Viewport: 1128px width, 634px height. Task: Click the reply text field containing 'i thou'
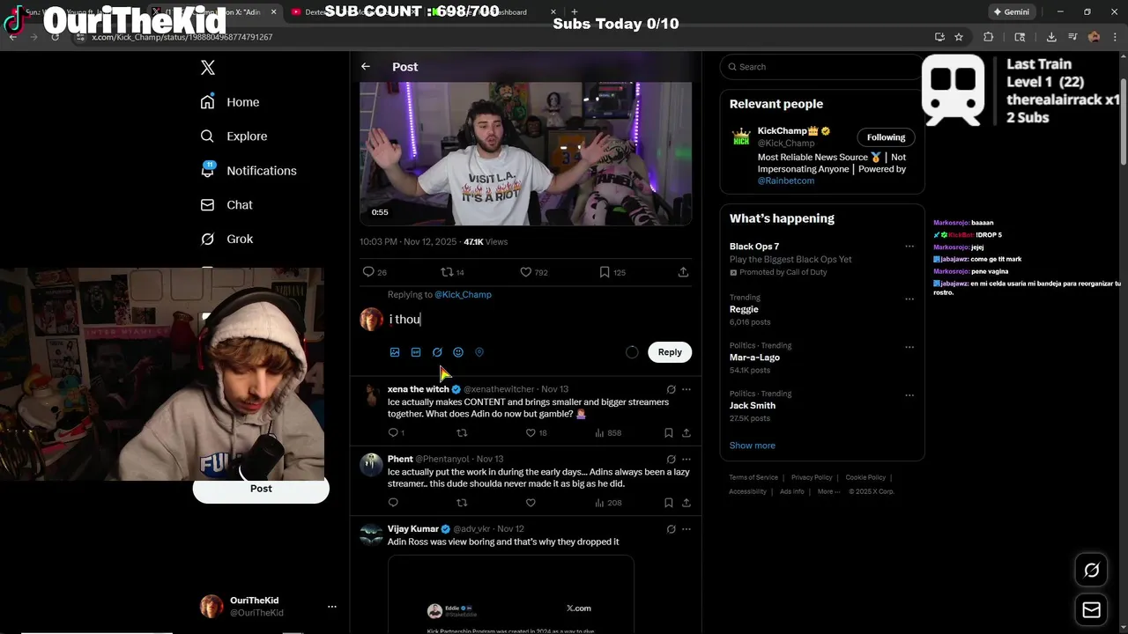pos(538,320)
